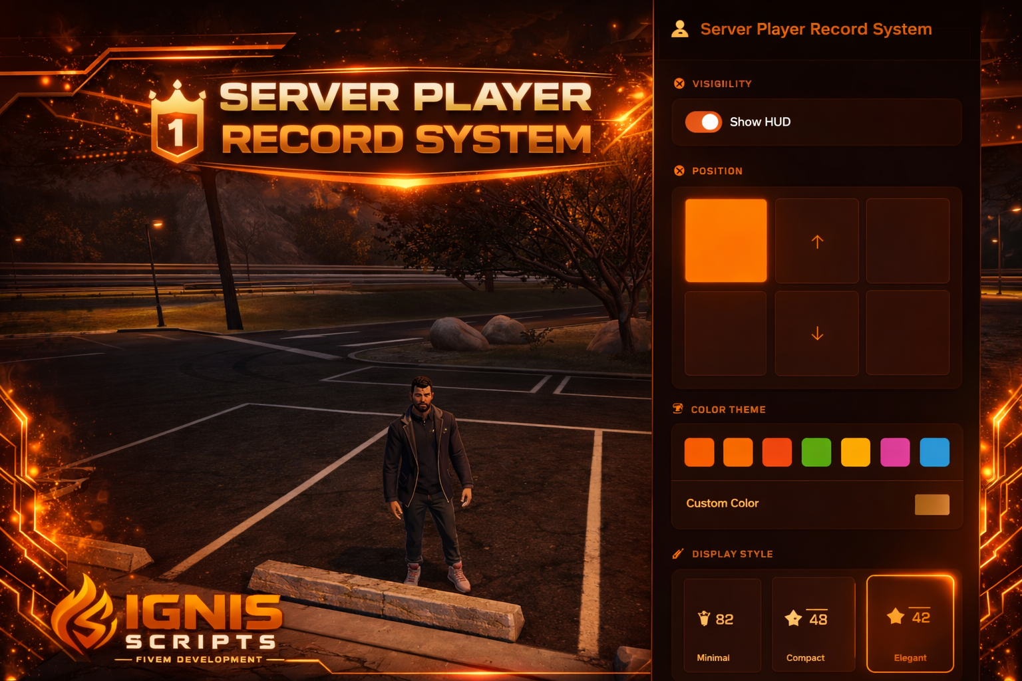Pick the first orange color theme swatch

click(x=699, y=452)
